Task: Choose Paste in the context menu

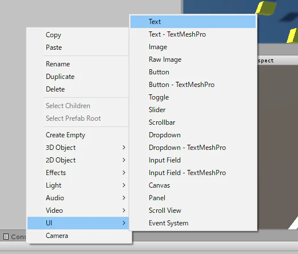Action: tap(78, 47)
